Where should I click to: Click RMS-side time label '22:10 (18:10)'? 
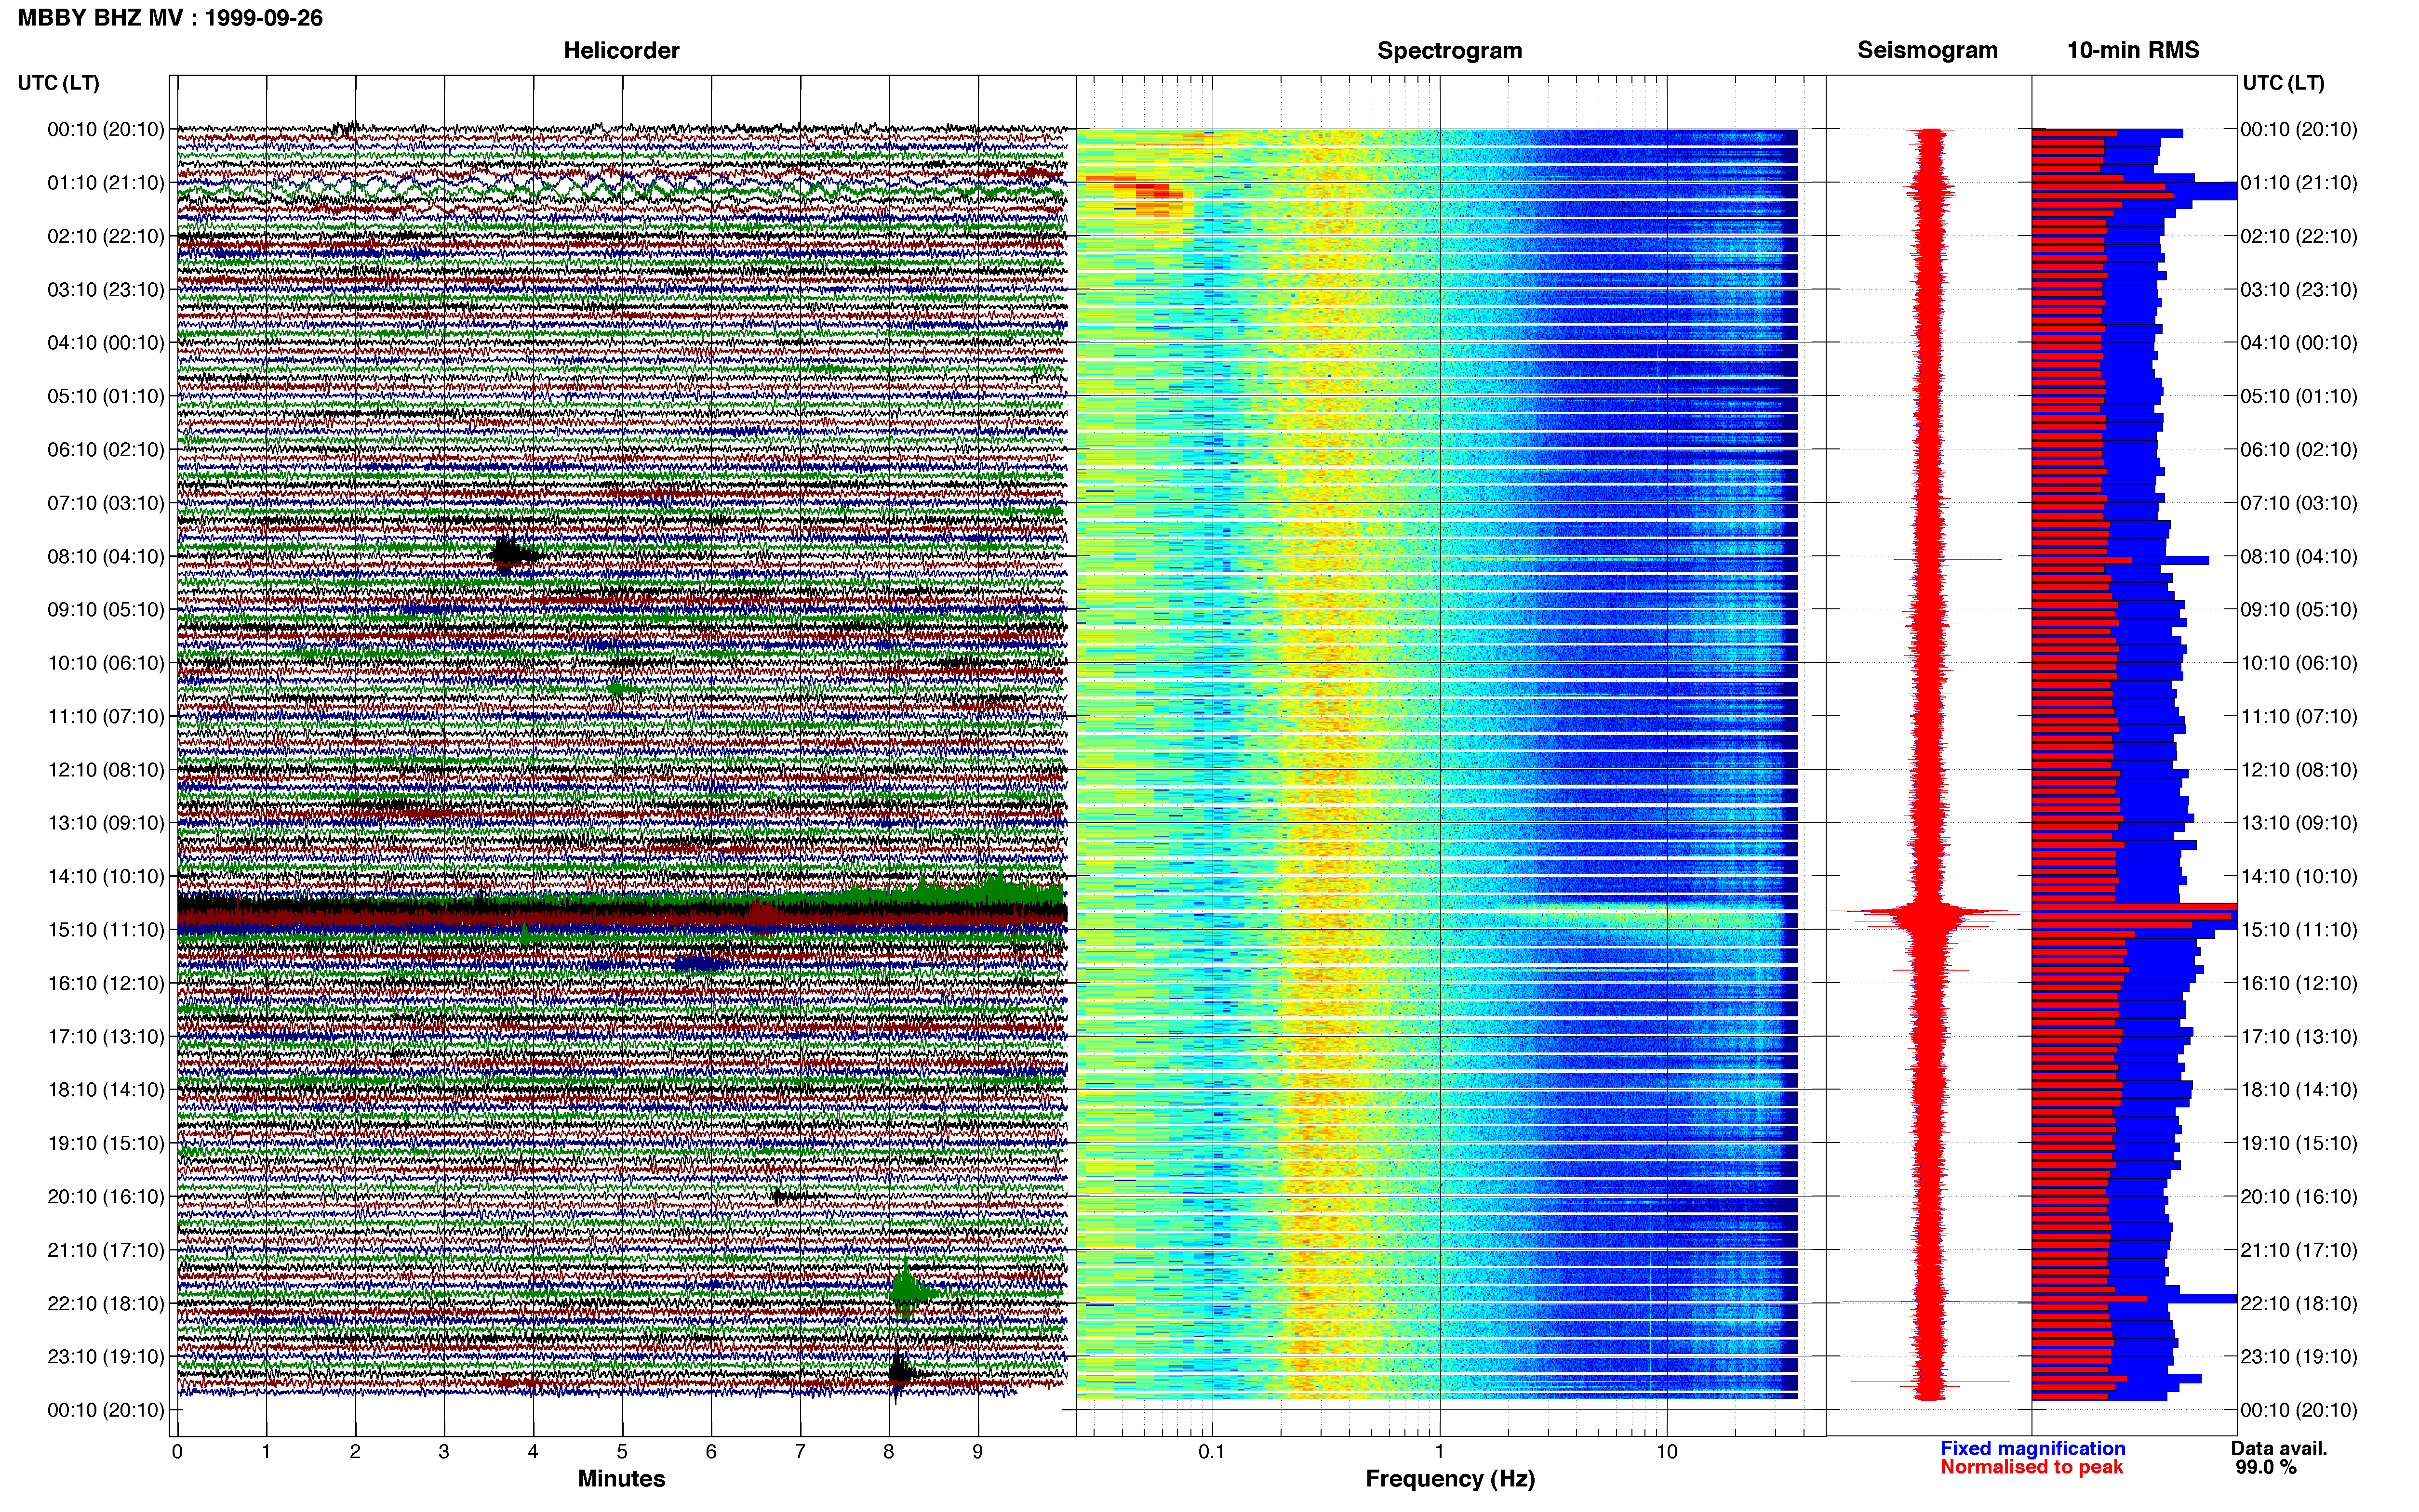(2299, 1303)
